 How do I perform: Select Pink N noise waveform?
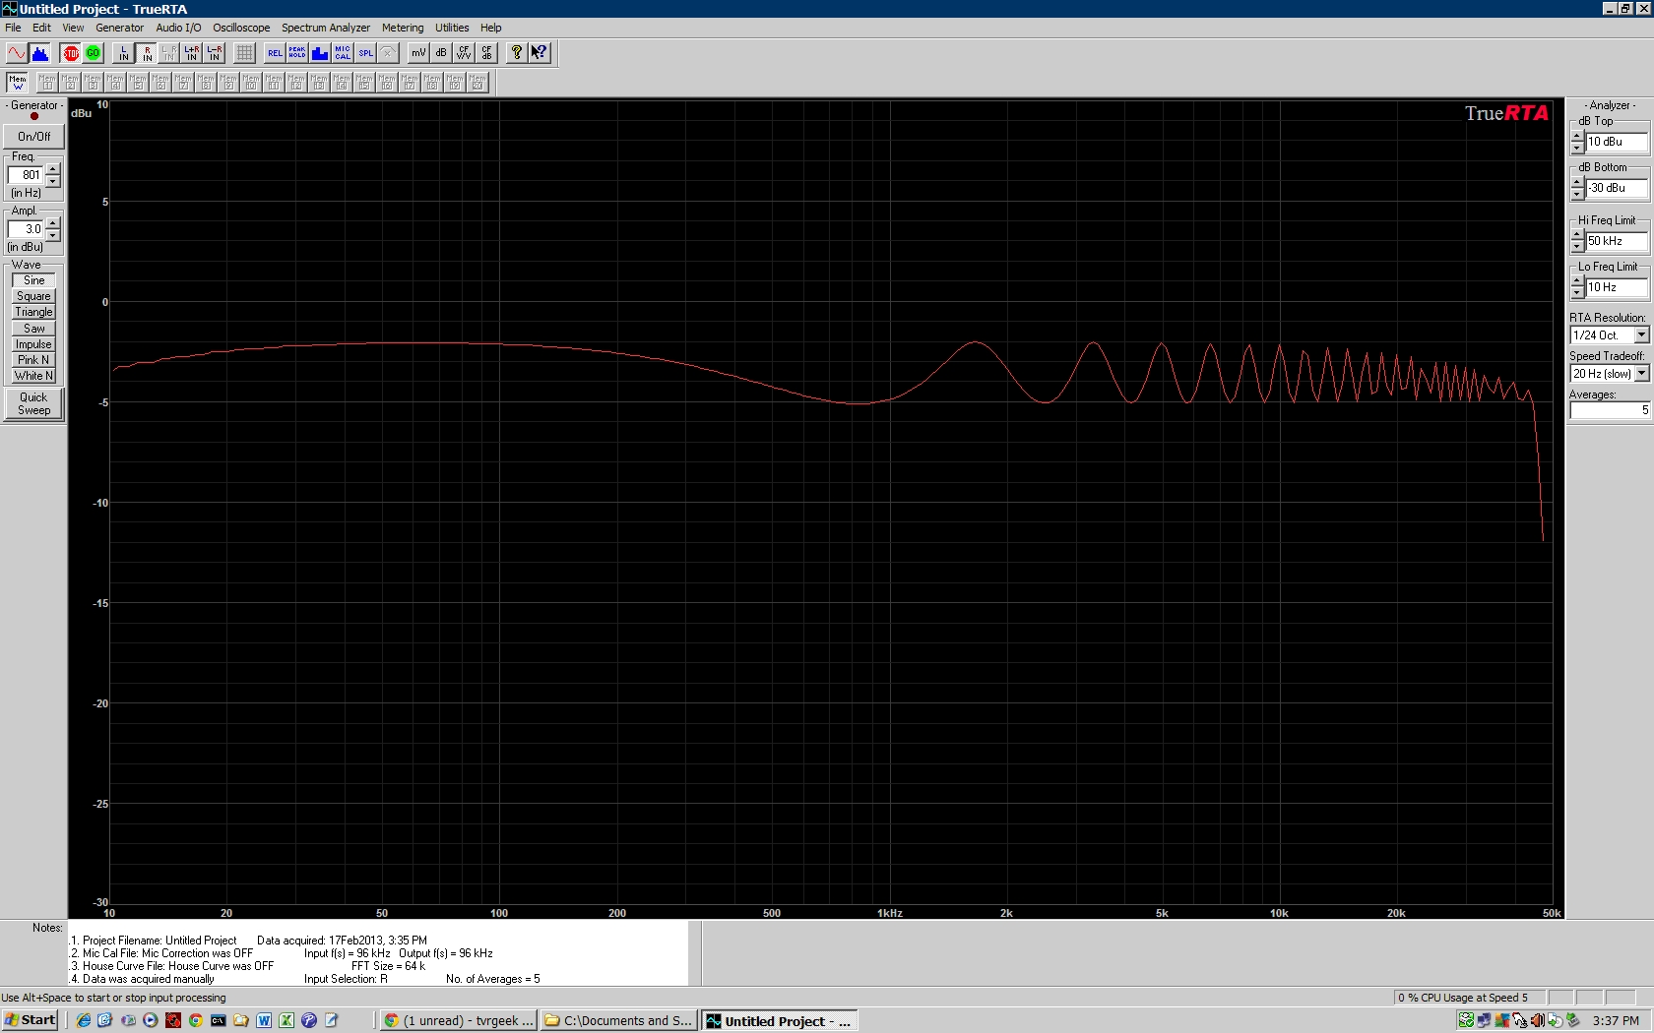[x=33, y=360]
